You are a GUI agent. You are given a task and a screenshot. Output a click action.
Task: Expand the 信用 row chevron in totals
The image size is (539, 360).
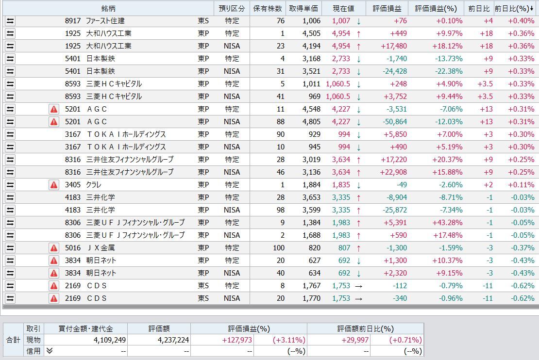(50, 351)
